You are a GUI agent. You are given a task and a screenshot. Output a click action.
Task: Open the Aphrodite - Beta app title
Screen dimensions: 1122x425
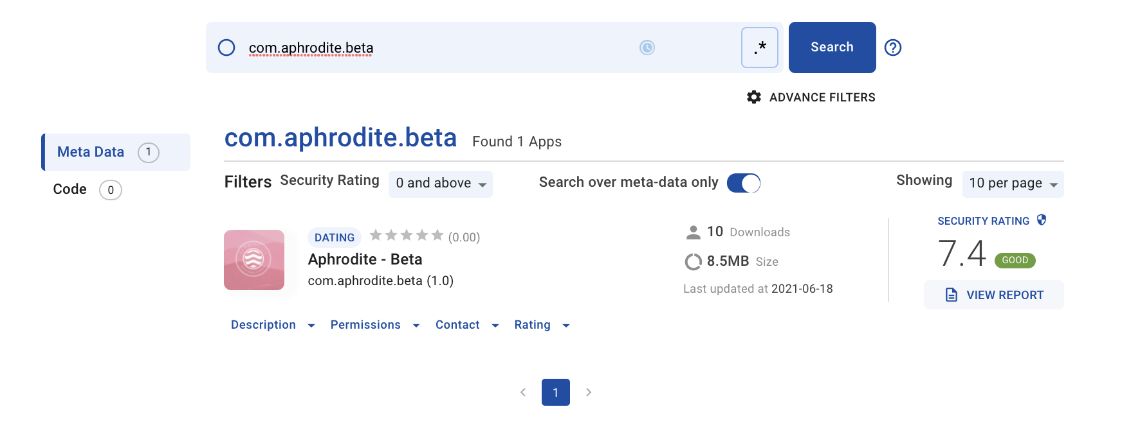pyautogui.click(x=365, y=259)
